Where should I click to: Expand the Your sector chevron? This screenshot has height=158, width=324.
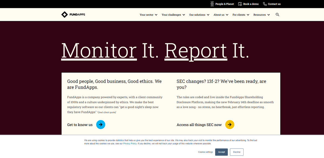[156, 15]
